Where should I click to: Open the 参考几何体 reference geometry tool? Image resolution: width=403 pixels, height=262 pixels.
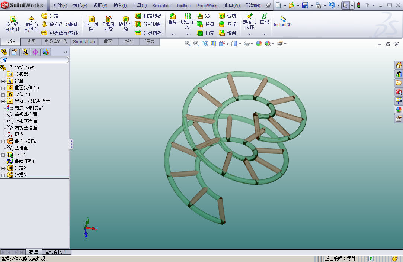(249, 21)
